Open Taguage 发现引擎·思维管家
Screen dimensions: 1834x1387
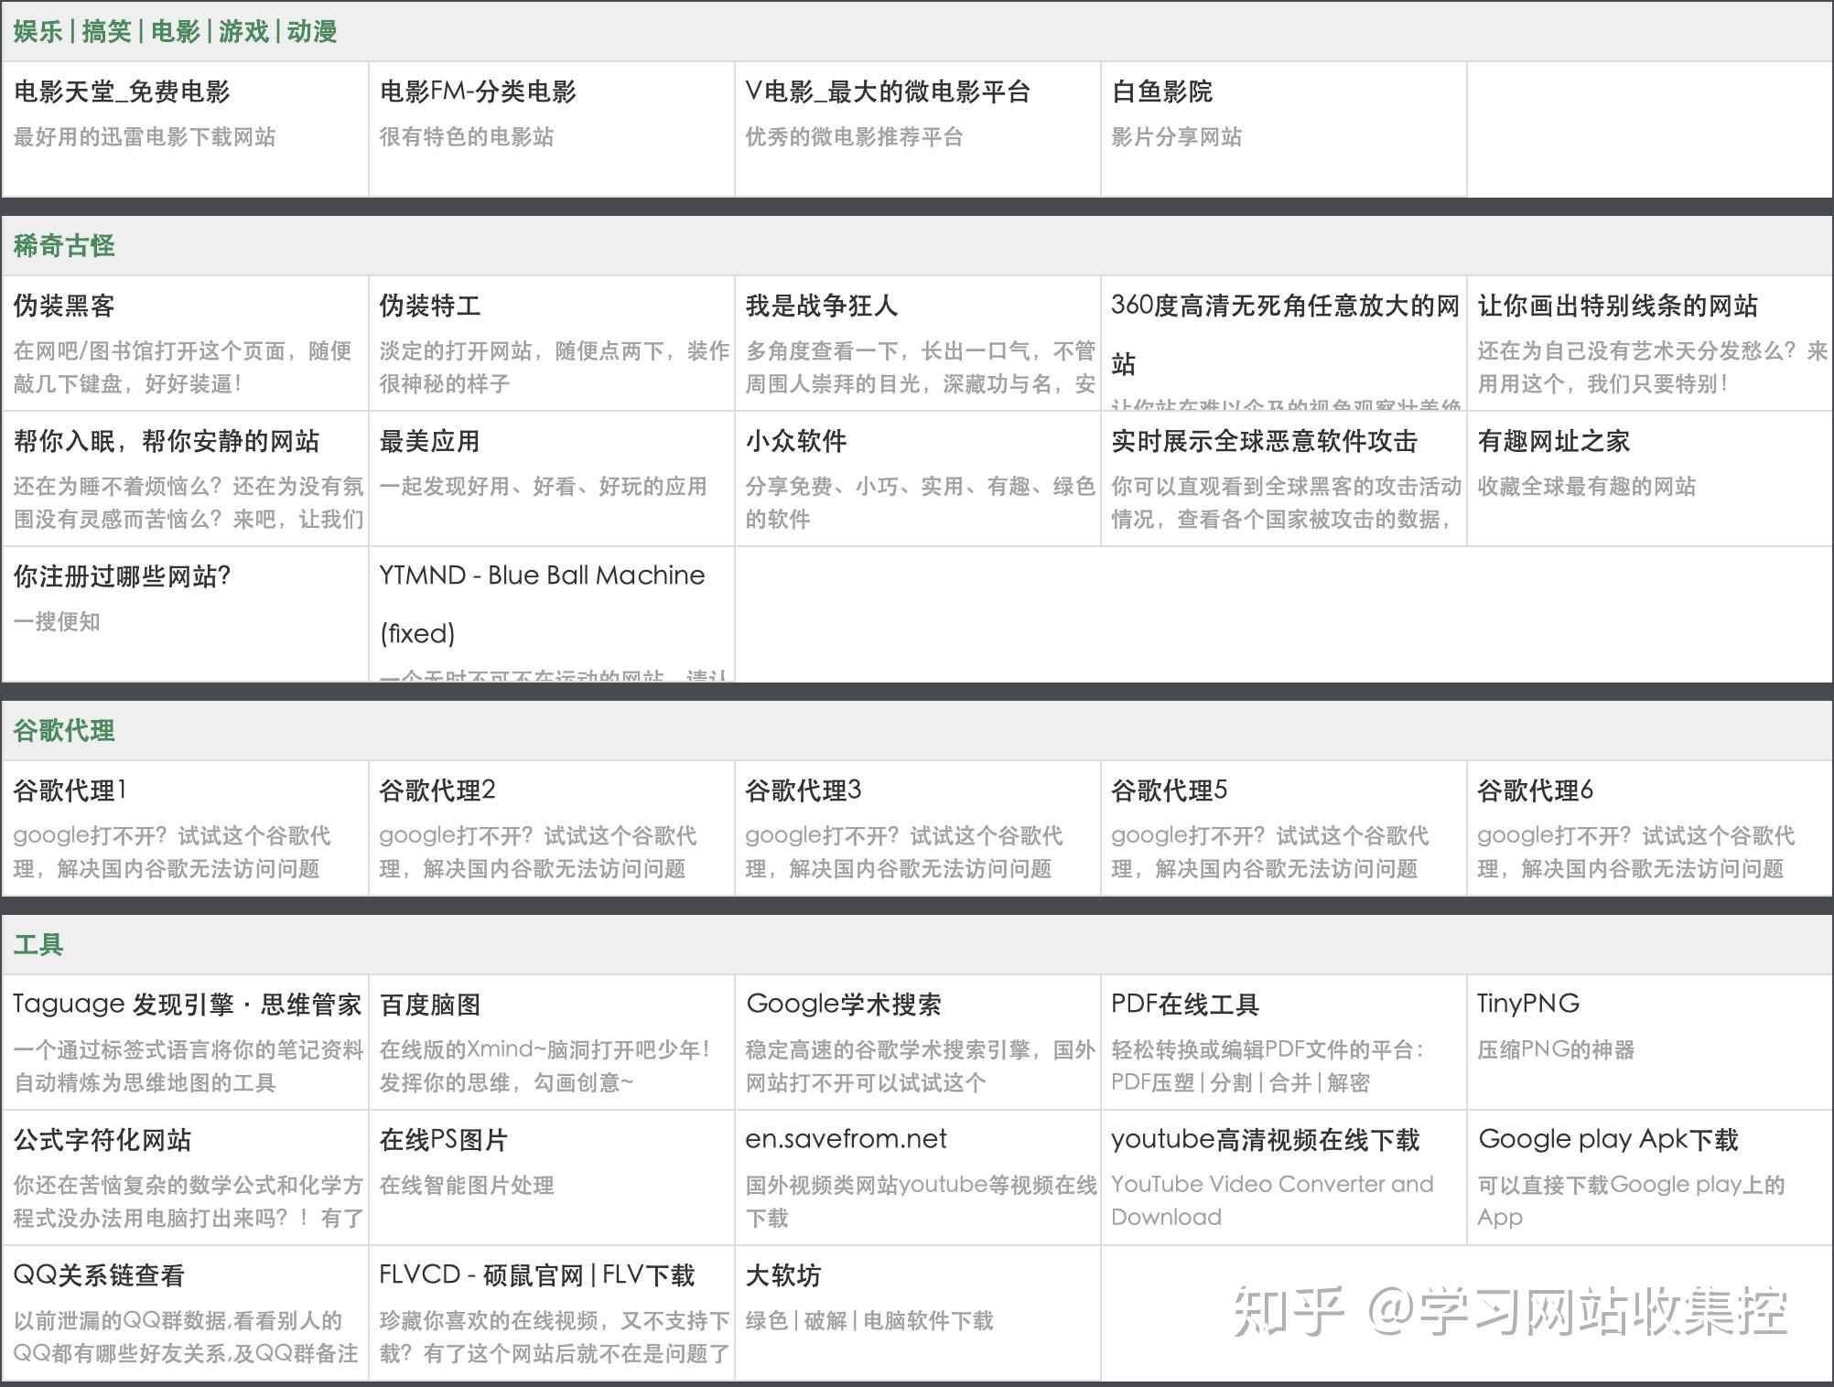(188, 1005)
